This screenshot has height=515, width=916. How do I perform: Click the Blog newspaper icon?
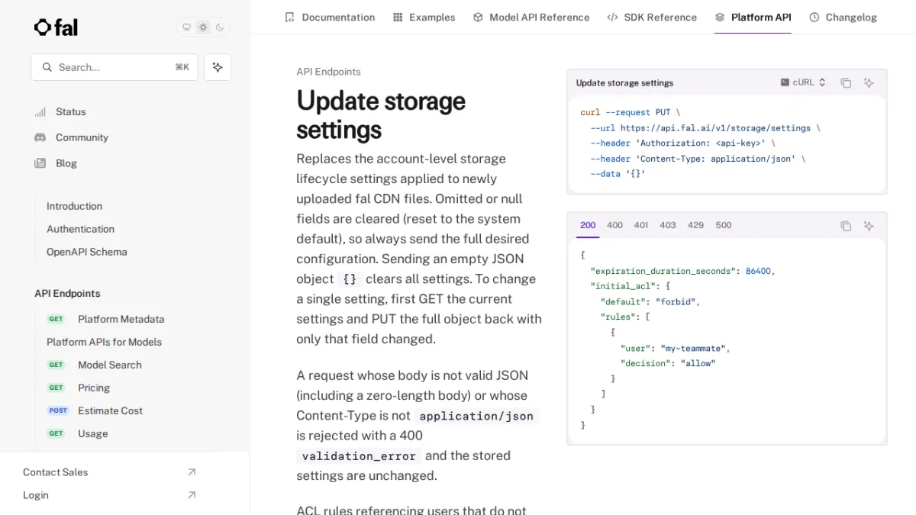coord(40,163)
